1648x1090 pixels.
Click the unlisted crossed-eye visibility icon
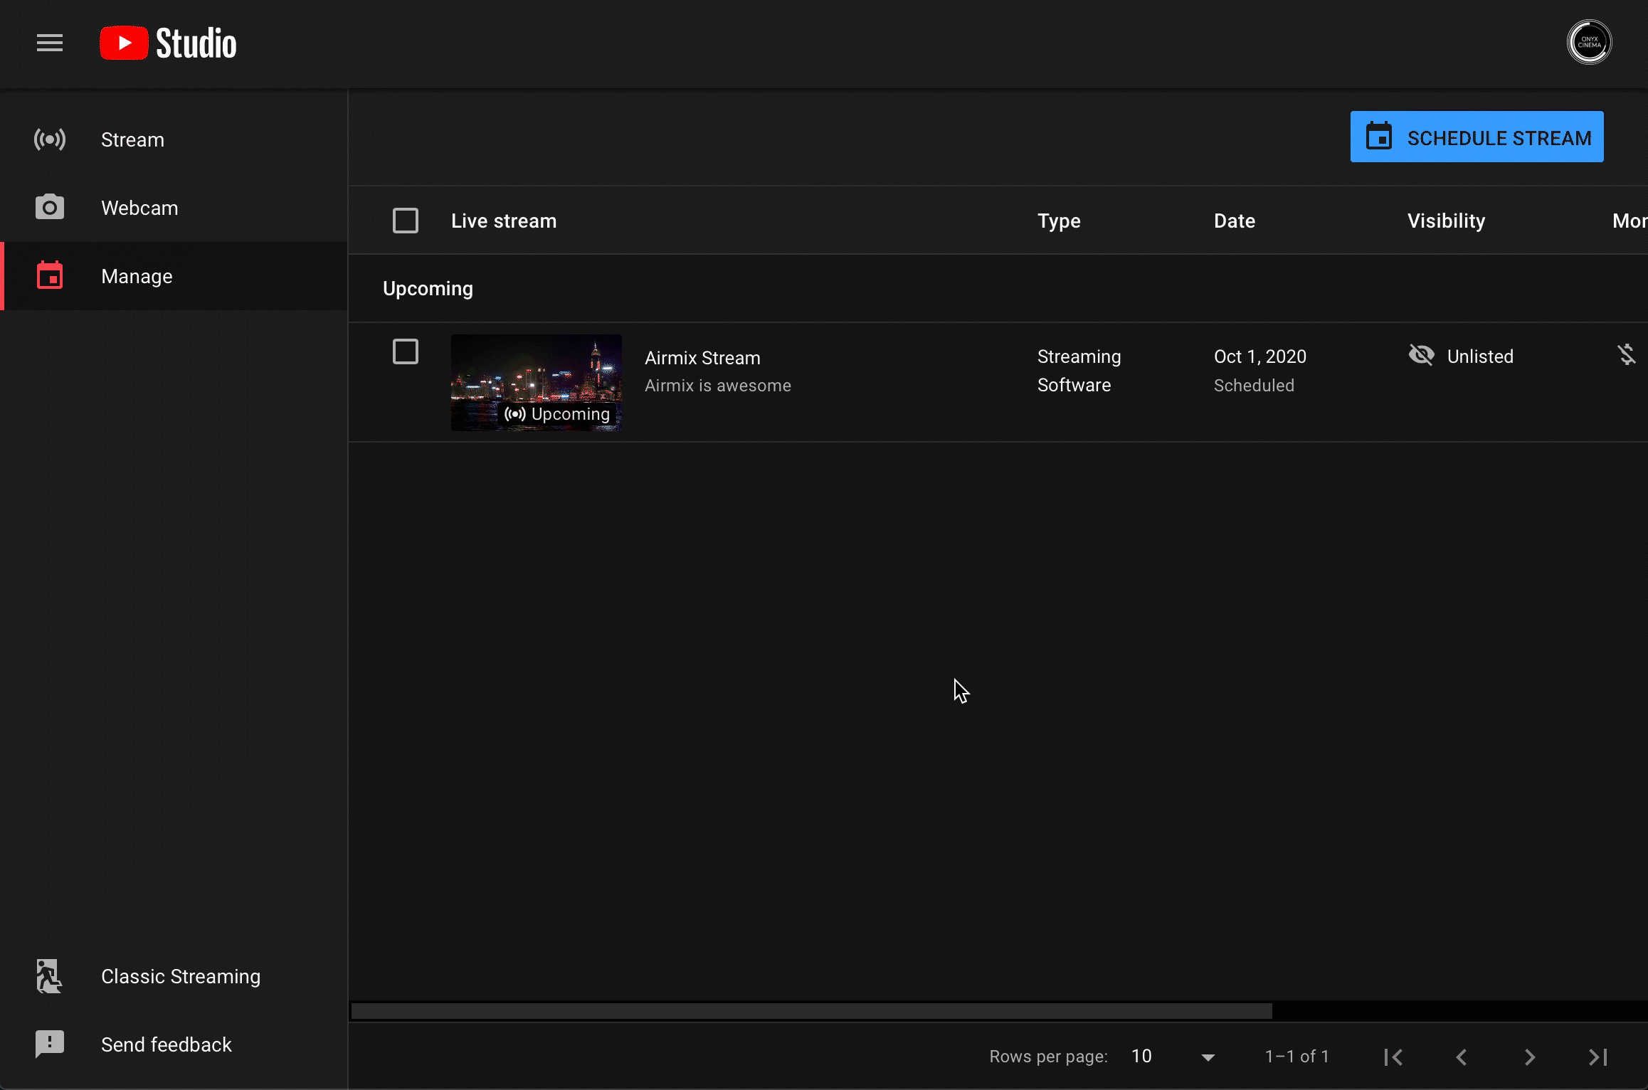coord(1421,354)
